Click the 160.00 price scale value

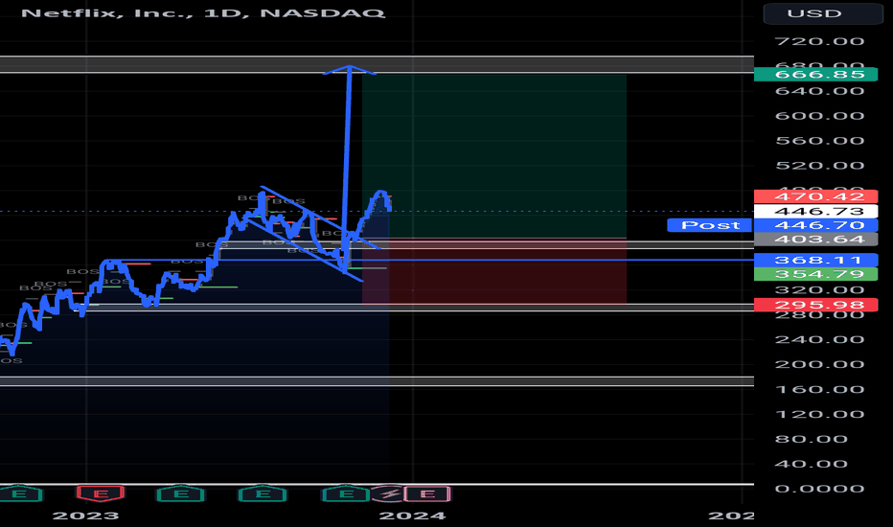(819, 390)
